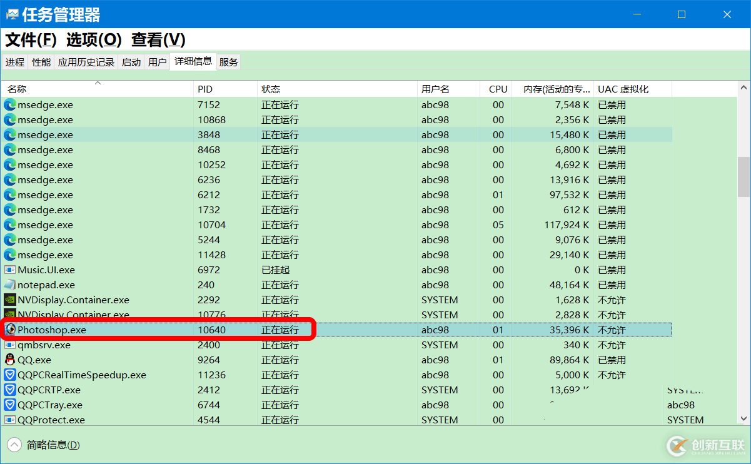Click the QQPCRealTimeSpeedup.exe shield icon

coord(10,375)
